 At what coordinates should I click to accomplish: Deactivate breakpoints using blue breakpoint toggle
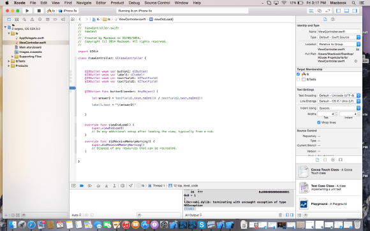tap(82, 186)
